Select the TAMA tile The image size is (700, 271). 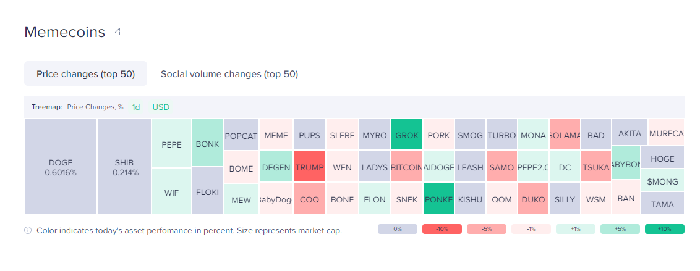pyautogui.click(x=662, y=203)
